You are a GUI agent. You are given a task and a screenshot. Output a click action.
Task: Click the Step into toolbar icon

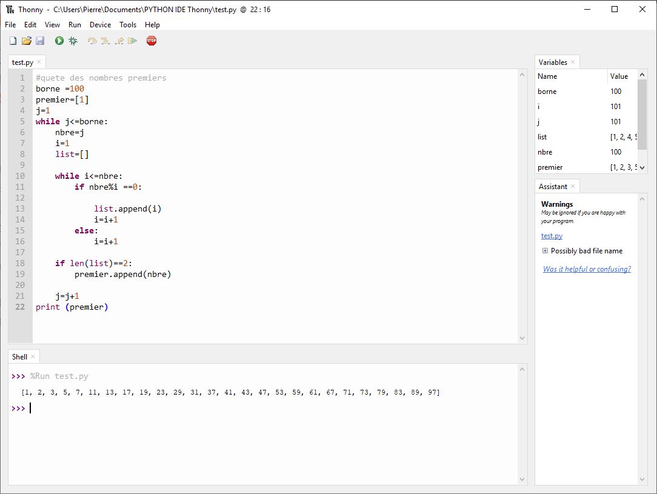click(105, 41)
